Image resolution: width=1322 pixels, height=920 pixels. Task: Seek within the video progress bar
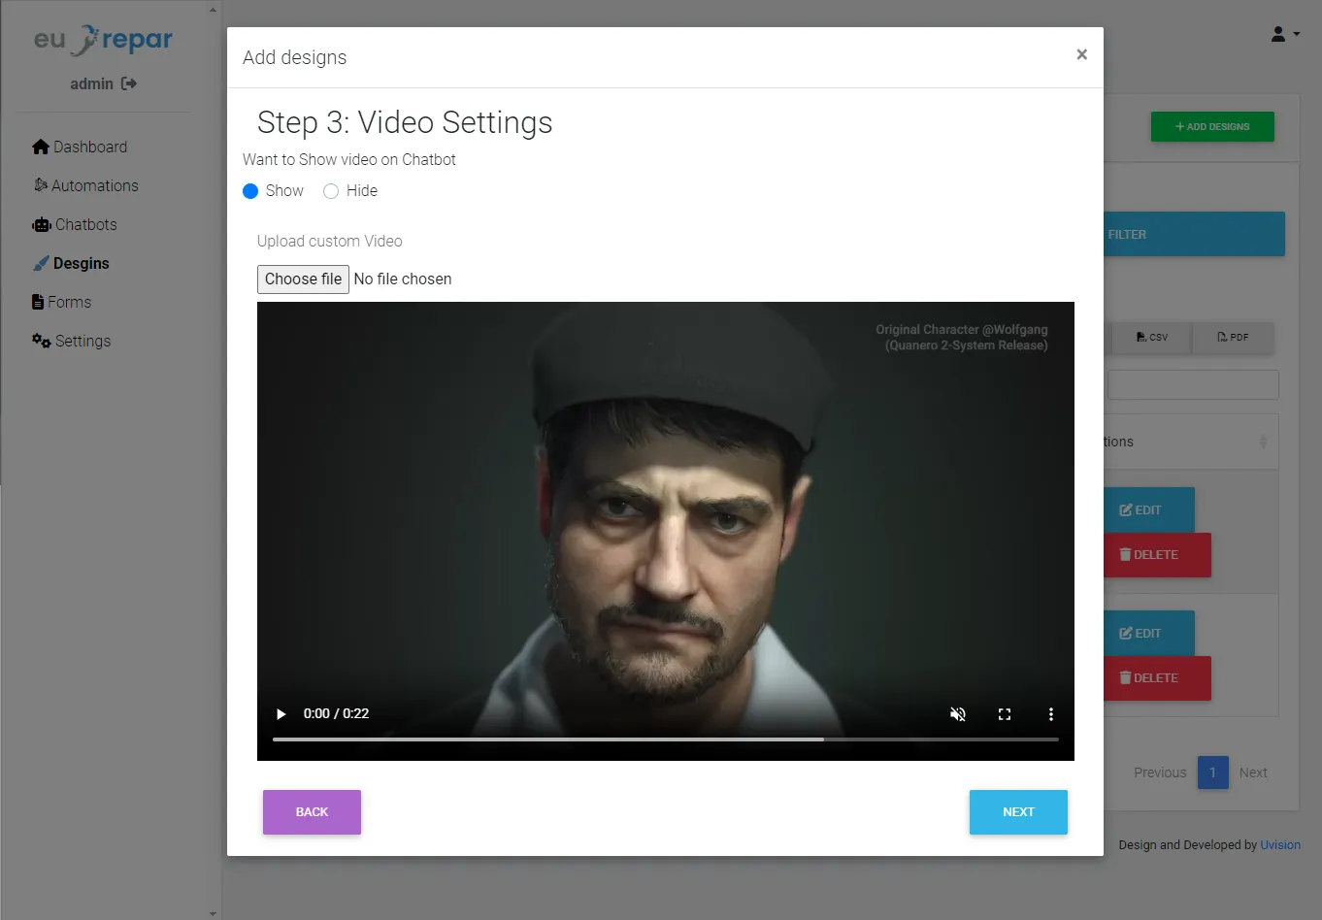(x=666, y=739)
